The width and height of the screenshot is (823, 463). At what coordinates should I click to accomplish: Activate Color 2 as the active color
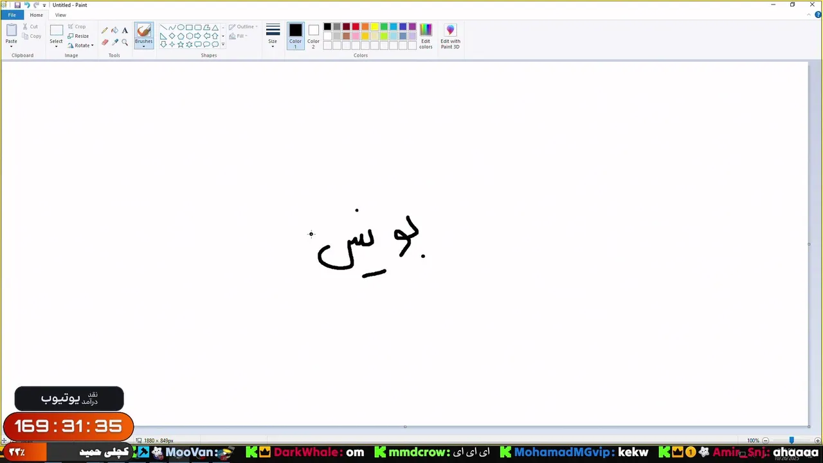[313, 35]
